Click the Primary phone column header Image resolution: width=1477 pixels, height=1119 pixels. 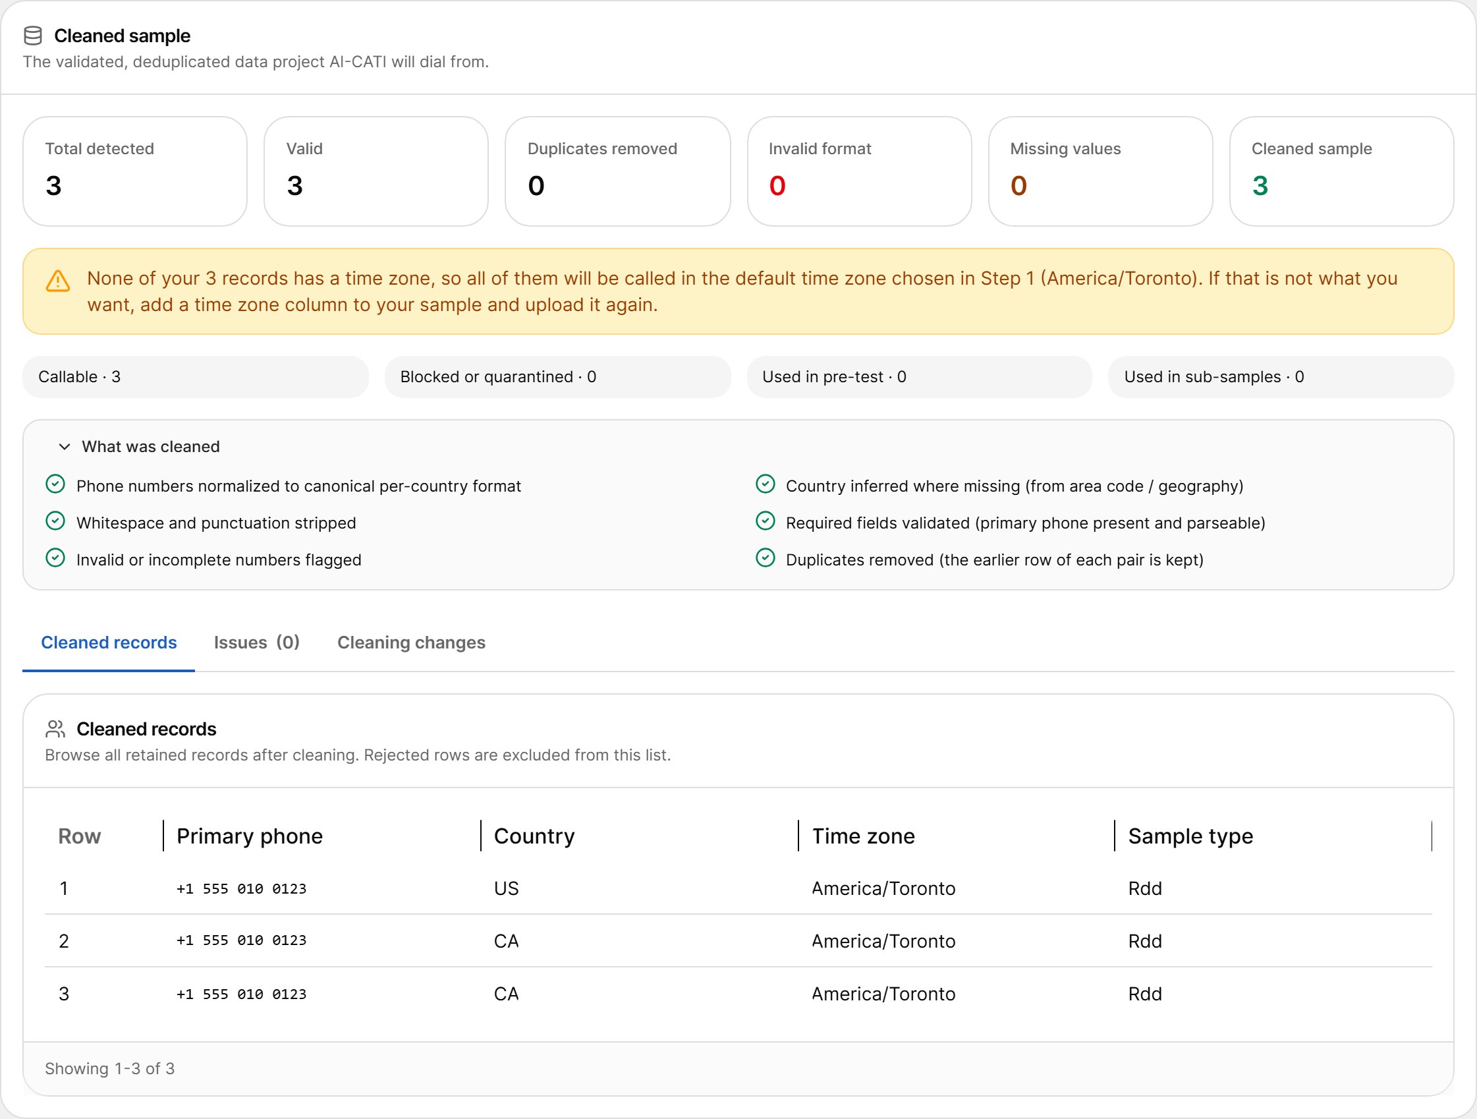250,836
